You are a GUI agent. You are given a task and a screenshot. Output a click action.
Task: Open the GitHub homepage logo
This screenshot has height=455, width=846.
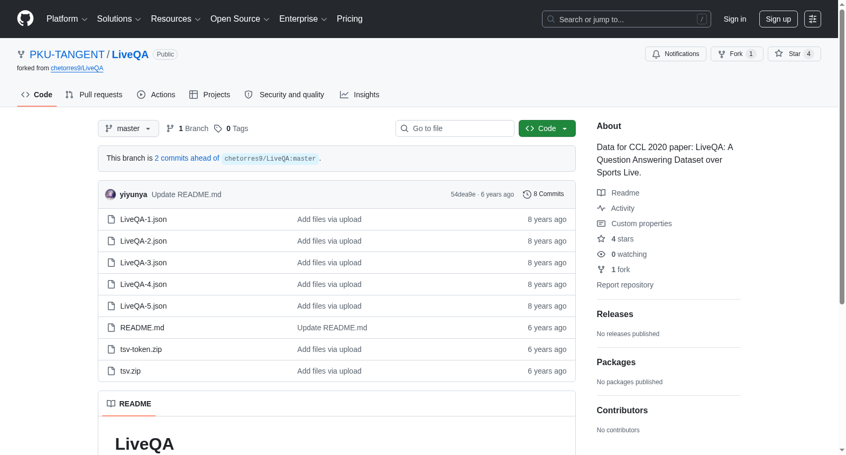(x=25, y=18)
